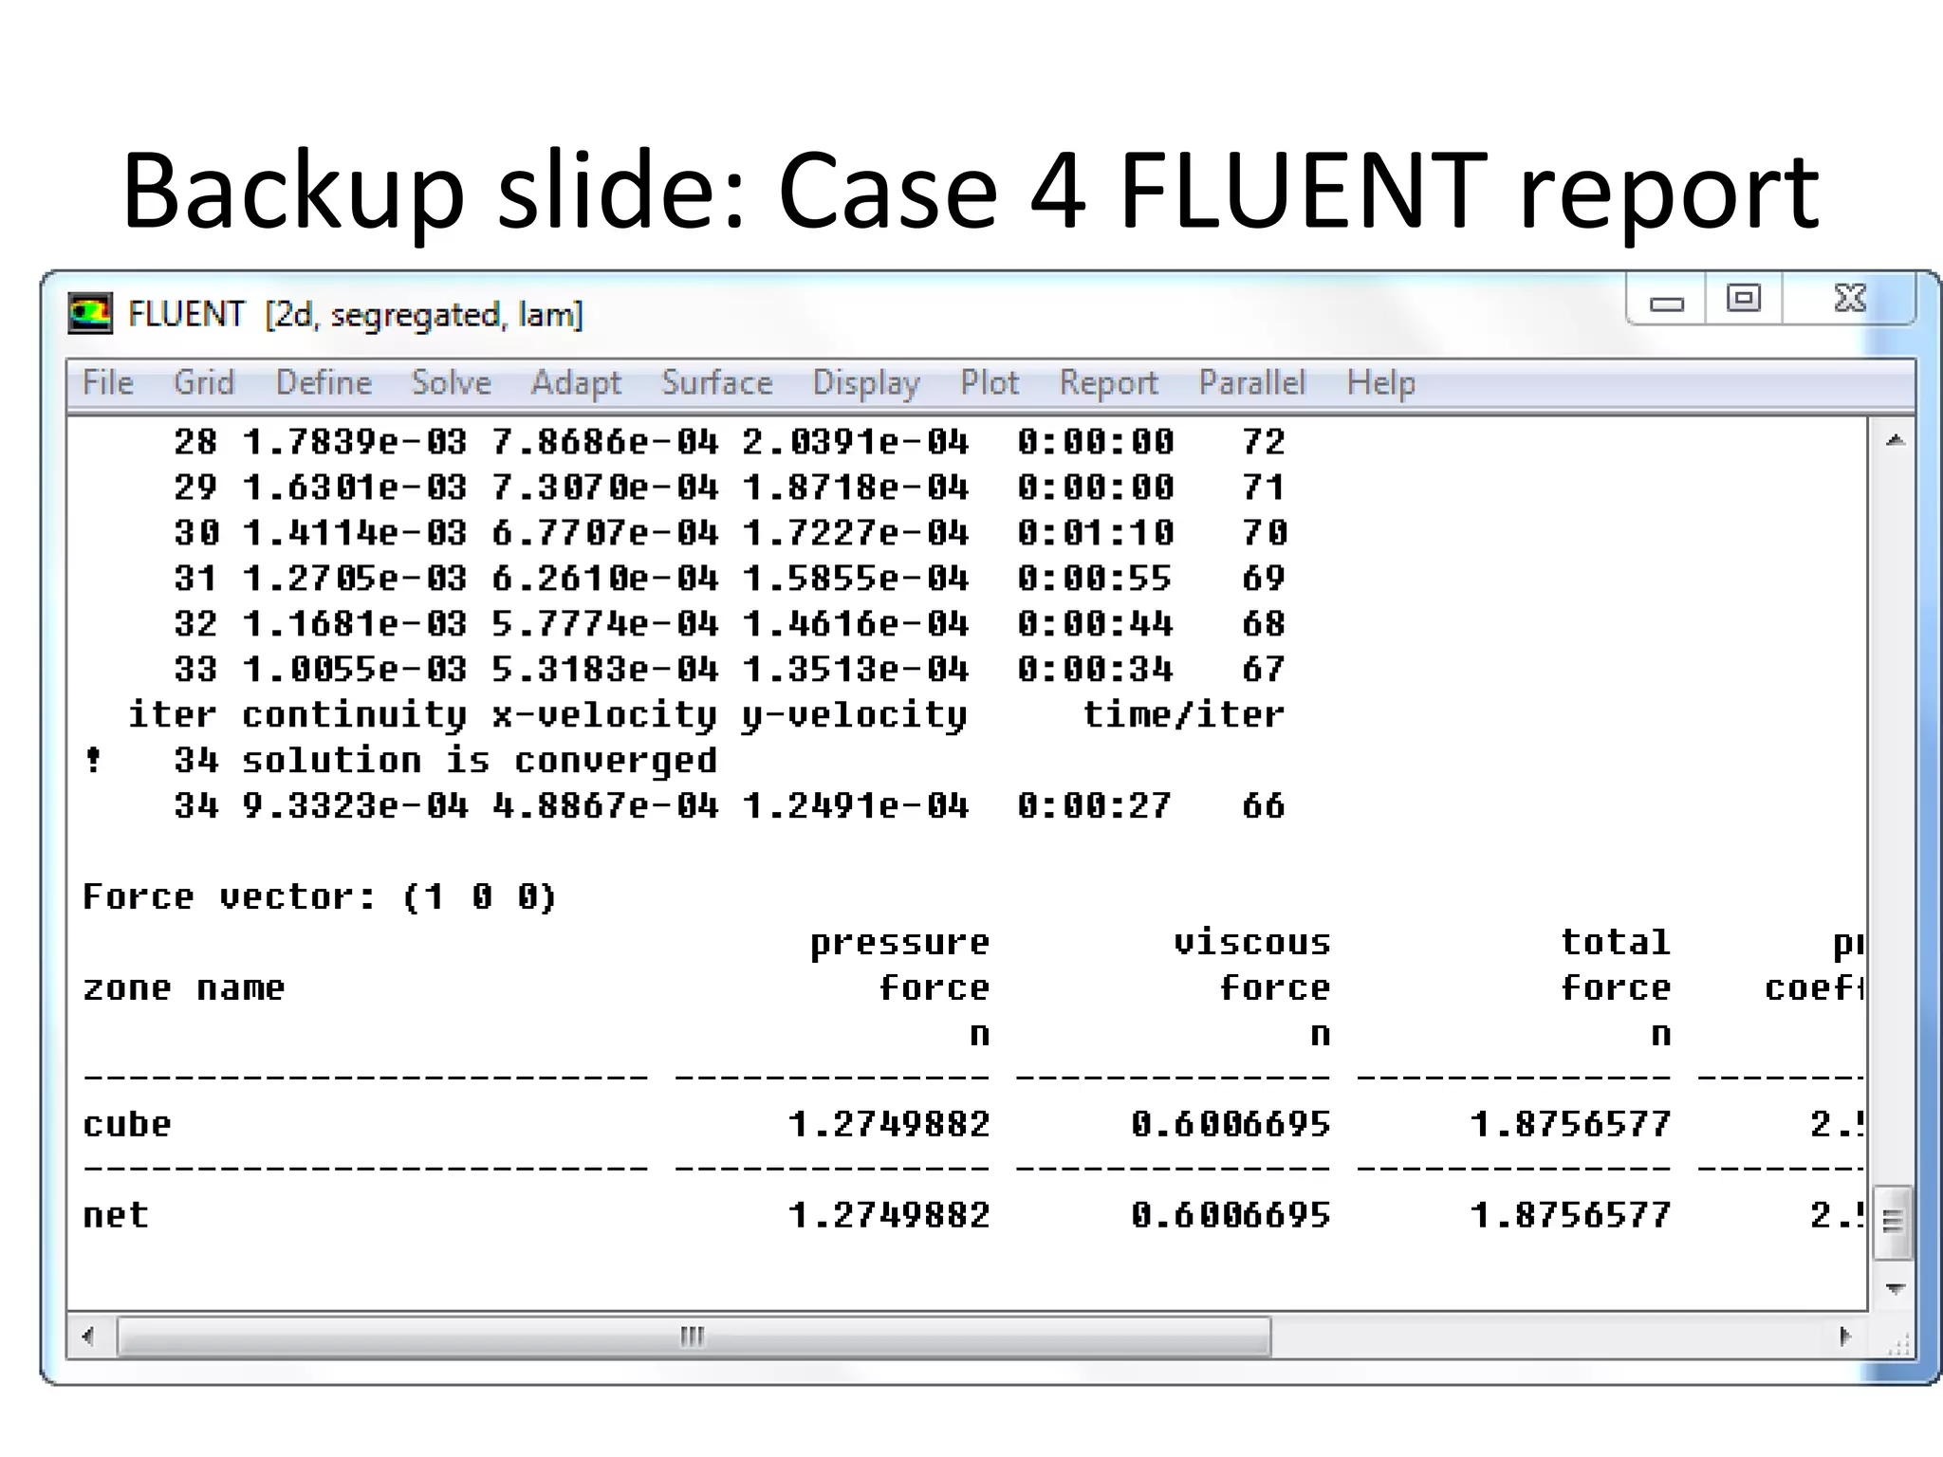
Task: Click the 'y-velocity' residual header
Action: 856,715
